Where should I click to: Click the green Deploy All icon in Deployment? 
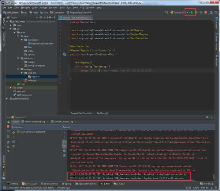tap(14, 132)
